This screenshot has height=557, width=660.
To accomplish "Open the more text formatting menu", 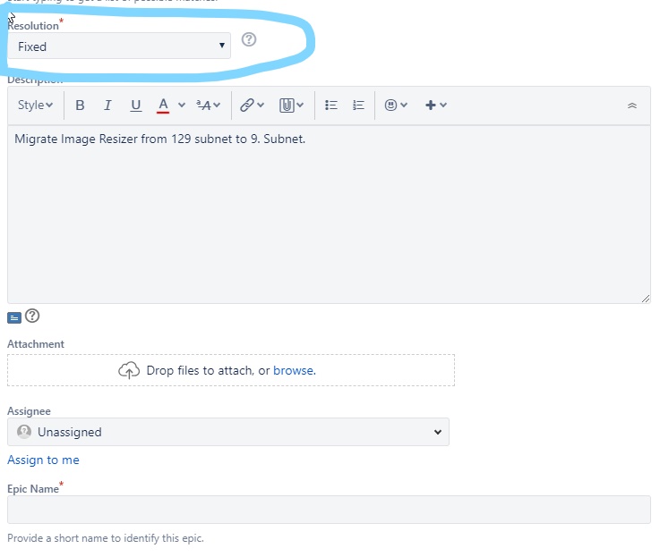I will pyautogui.click(x=208, y=105).
